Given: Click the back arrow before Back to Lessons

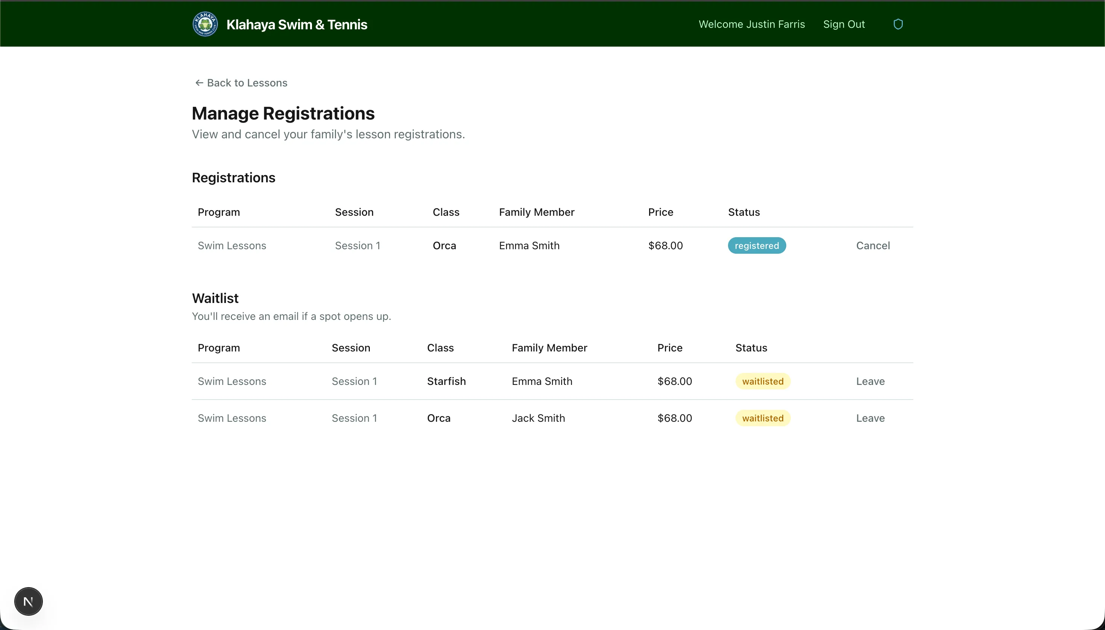Looking at the screenshot, I should [199, 82].
